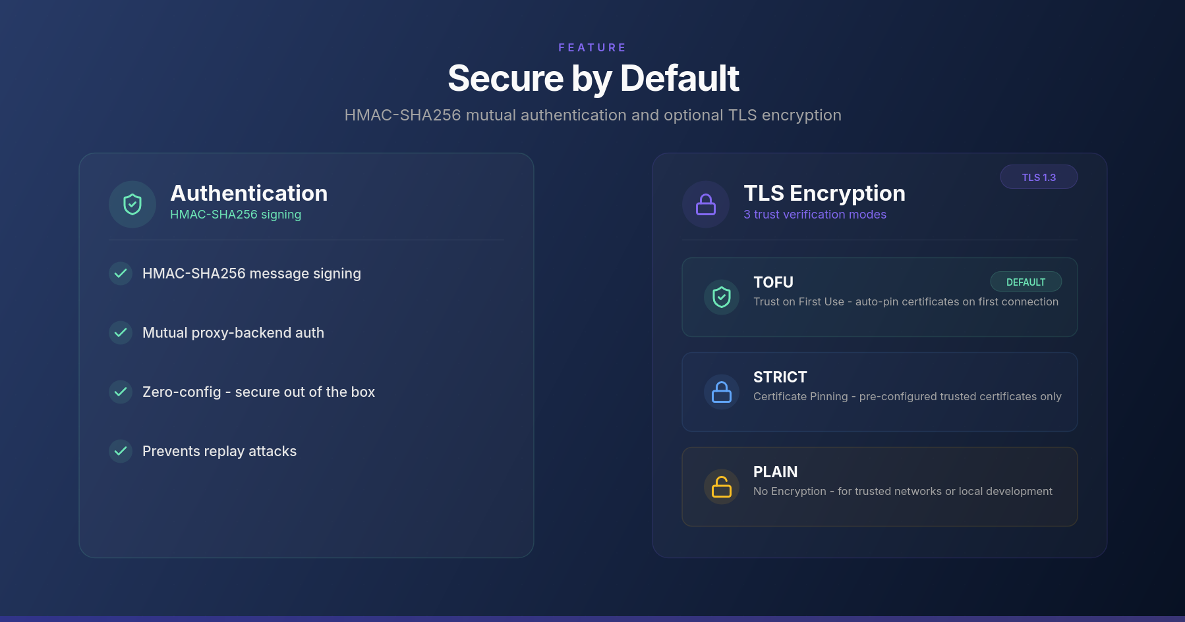Click the Authentication shield icon

(x=132, y=205)
